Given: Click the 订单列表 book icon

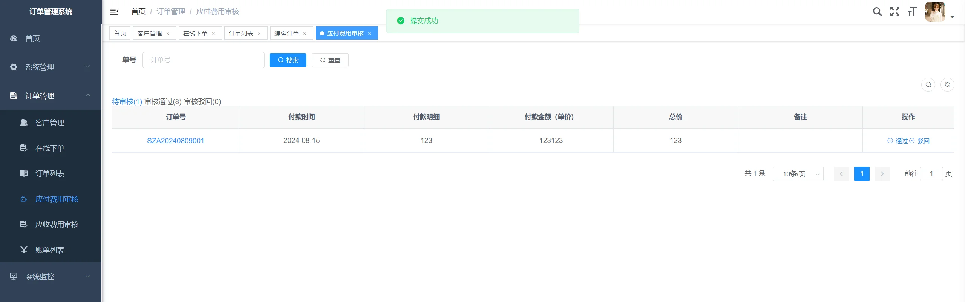Looking at the screenshot, I should pos(24,173).
